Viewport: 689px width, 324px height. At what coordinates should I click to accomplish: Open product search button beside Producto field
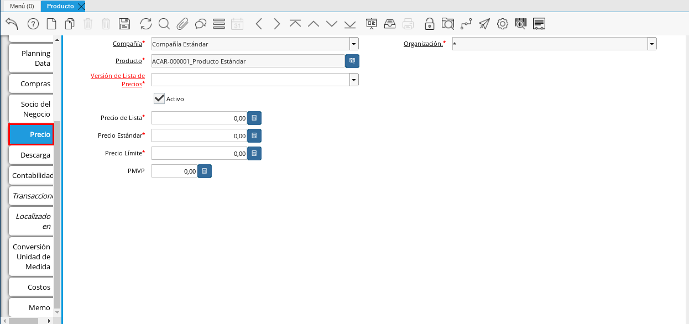point(352,61)
